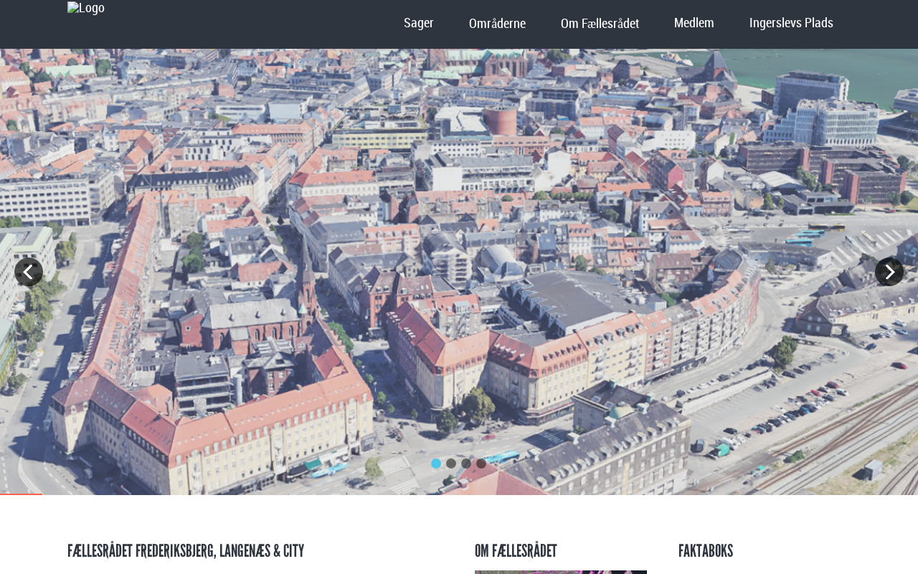The width and height of the screenshot is (918, 574).
Task: Visit the Ingerslevs Plads page
Action: (791, 23)
